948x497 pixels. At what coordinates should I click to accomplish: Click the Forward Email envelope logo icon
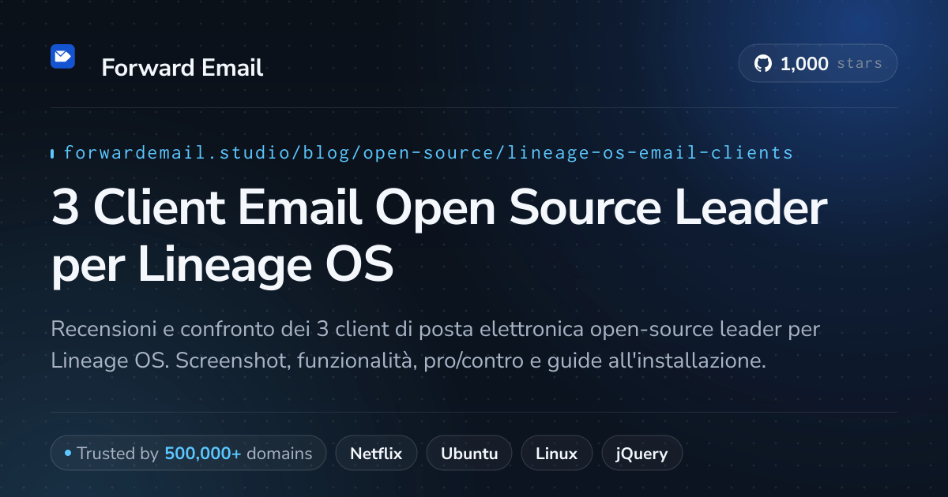point(62,56)
